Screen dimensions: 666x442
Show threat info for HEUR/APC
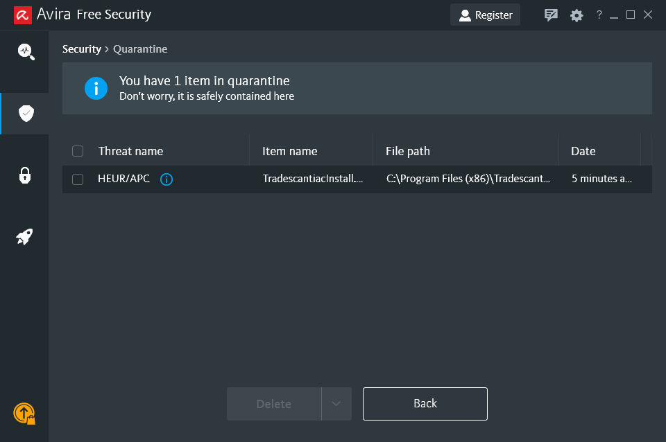coord(166,179)
